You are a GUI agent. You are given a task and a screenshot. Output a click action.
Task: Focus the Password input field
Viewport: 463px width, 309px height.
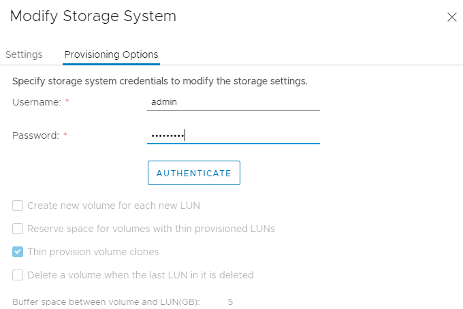234,135
